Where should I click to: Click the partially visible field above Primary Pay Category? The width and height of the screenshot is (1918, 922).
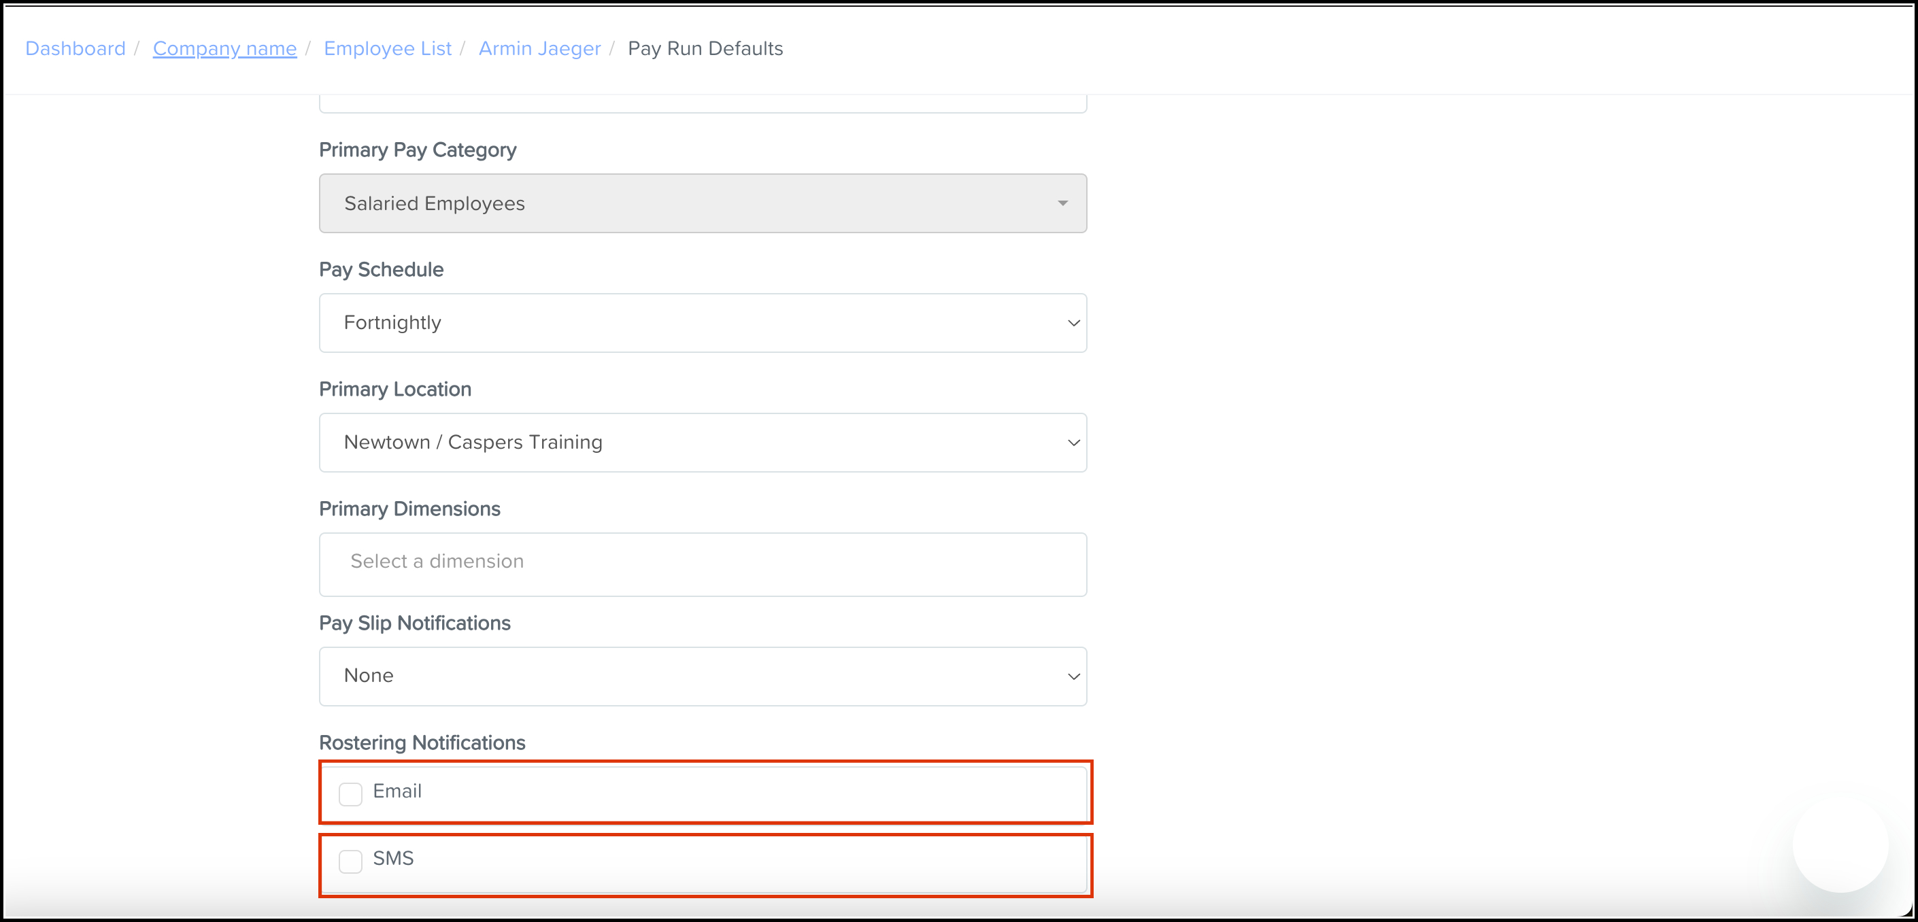click(x=701, y=103)
